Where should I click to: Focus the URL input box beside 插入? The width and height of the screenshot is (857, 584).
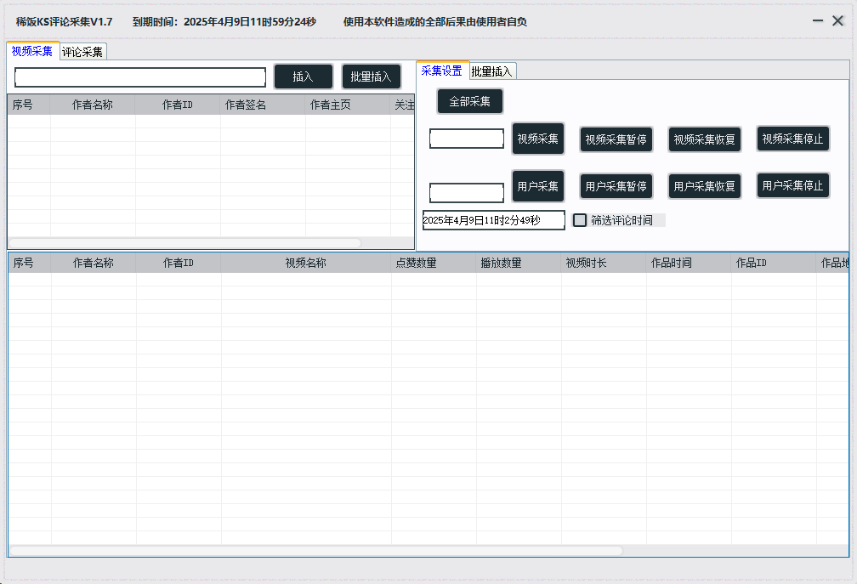[140, 77]
